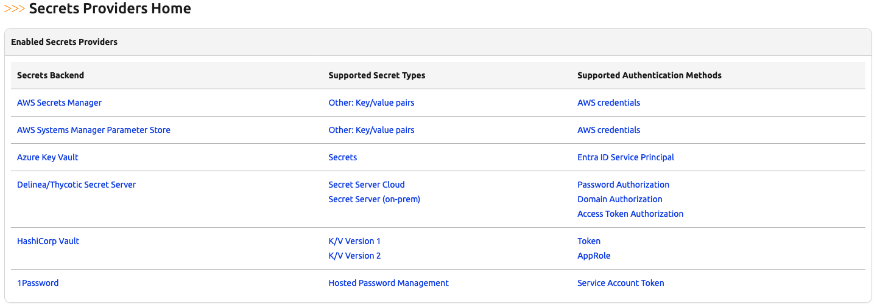Open the HashiCorp Vault link

[x=48, y=241]
